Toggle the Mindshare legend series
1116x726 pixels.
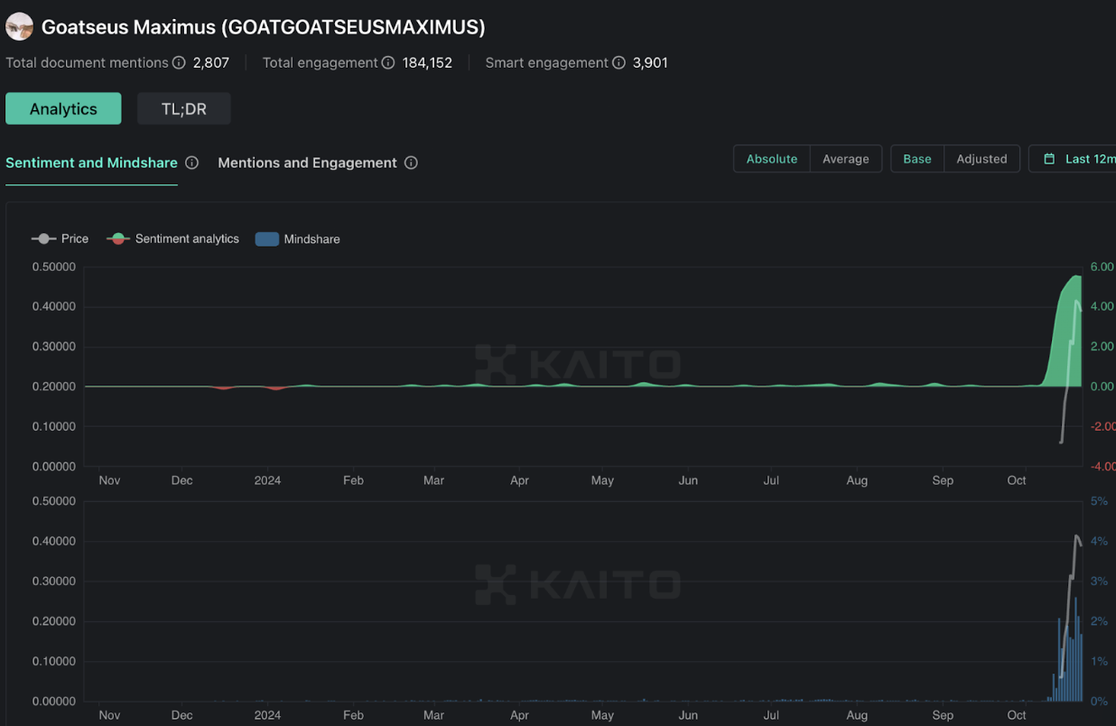pyautogui.click(x=298, y=239)
